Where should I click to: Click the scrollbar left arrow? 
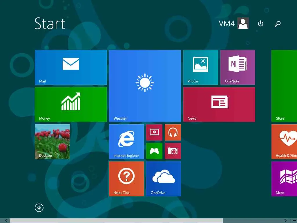pos(6,221)
